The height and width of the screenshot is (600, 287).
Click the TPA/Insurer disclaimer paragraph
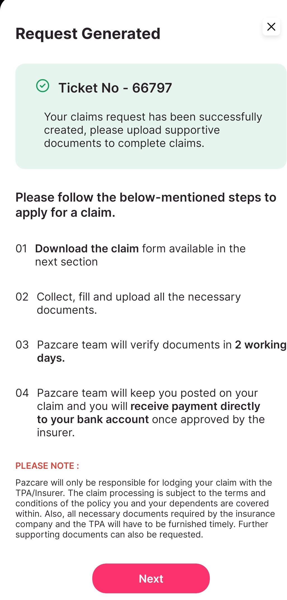[x=145, y=508]
